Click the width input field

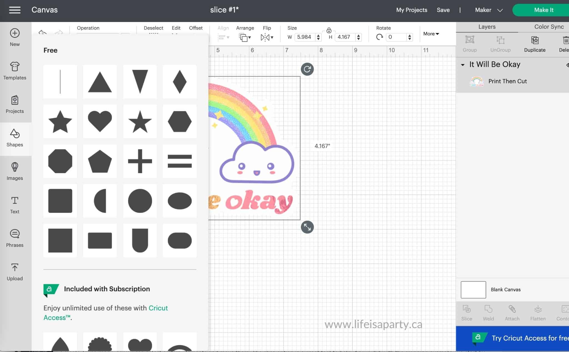point(305,37)
